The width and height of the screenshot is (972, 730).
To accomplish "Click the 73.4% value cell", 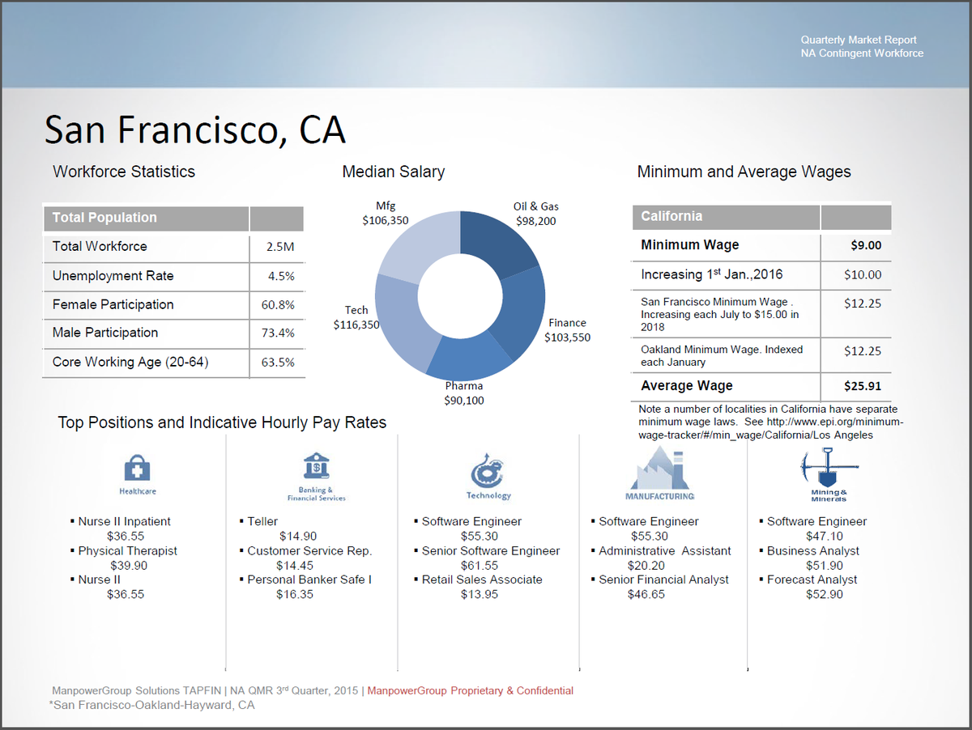I will point(278,333).
